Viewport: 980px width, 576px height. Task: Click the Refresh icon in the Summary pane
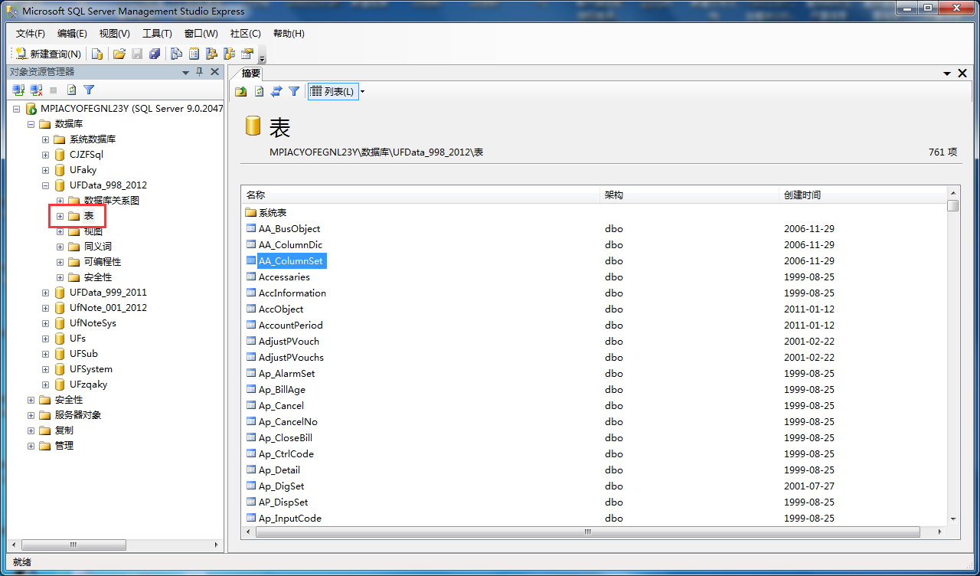pos(258,91)
